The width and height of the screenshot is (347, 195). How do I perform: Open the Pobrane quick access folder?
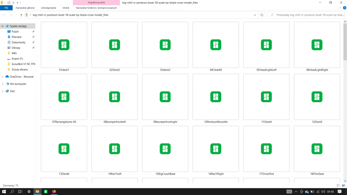point(16,37)
